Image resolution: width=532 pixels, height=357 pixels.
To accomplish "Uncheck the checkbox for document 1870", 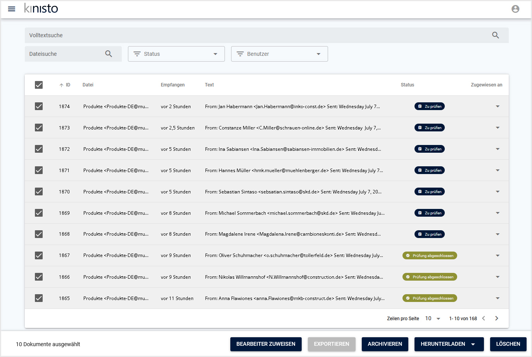I will click(39, 191).
